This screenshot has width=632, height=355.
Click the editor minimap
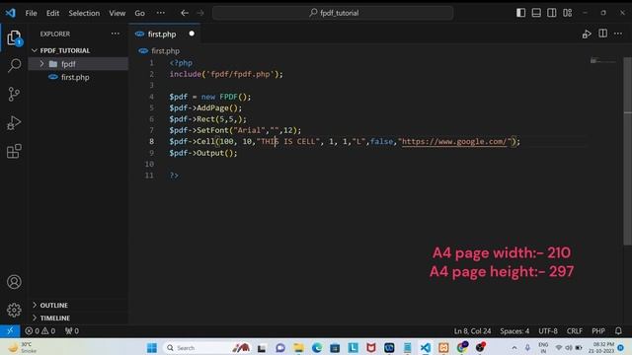coord(602,61)
